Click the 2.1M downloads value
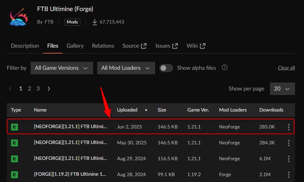The width and height of the screenshot is (304, 182). click(265, 175)
